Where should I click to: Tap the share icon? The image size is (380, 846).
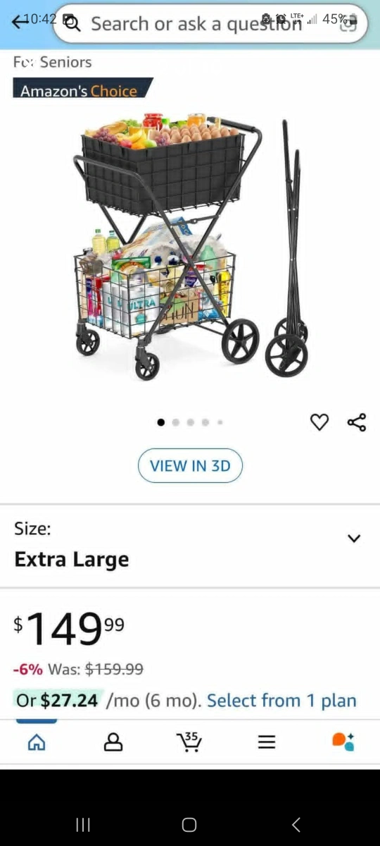tap(357, 422)
